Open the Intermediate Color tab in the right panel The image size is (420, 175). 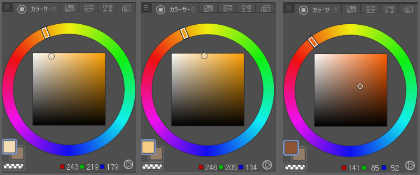[x=389, y=9]
